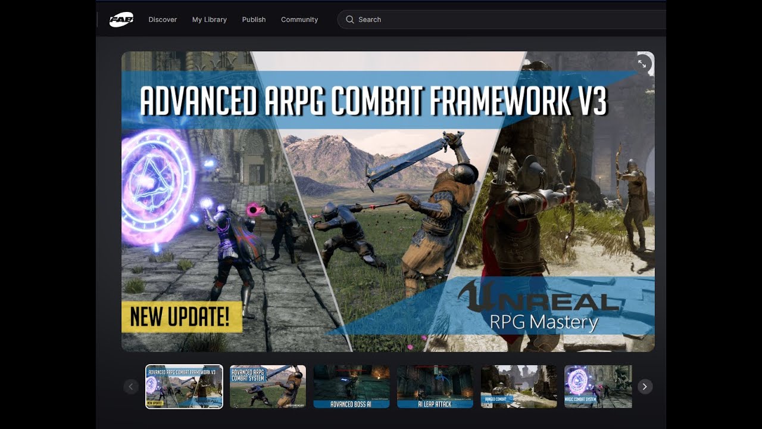Open the Publish page

point(254,20)
